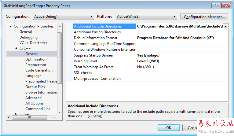Select VC++ Directories tree item
234x136 pixels.
coord(33,43)
